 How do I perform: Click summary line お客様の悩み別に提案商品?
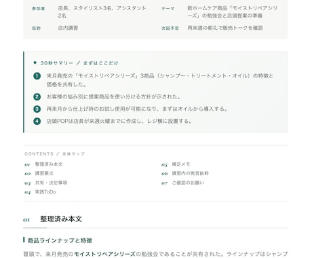(114, 97)
